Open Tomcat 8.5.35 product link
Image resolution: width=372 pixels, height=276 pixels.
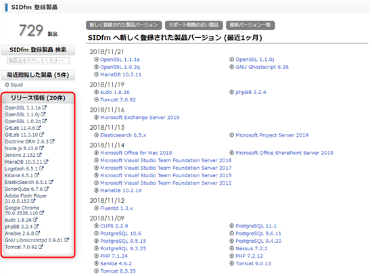click(118, 271)
